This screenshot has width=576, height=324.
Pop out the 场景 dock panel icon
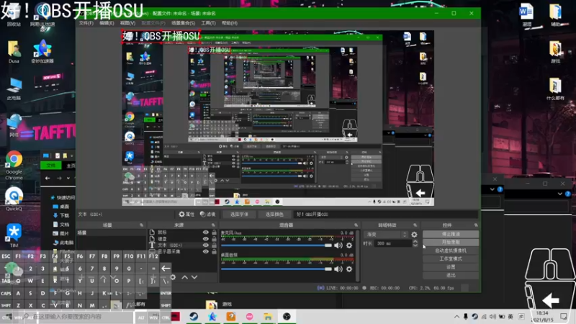[x=141, y=225]
